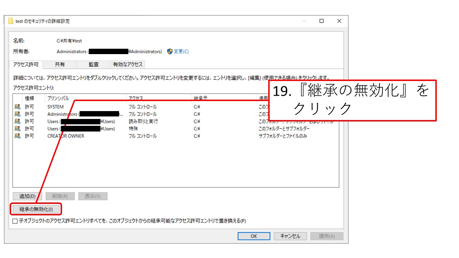Viewport: 459px width, 258px height.
Task: Click the 変更(C) owner link
Action: [x=181, y=52]
